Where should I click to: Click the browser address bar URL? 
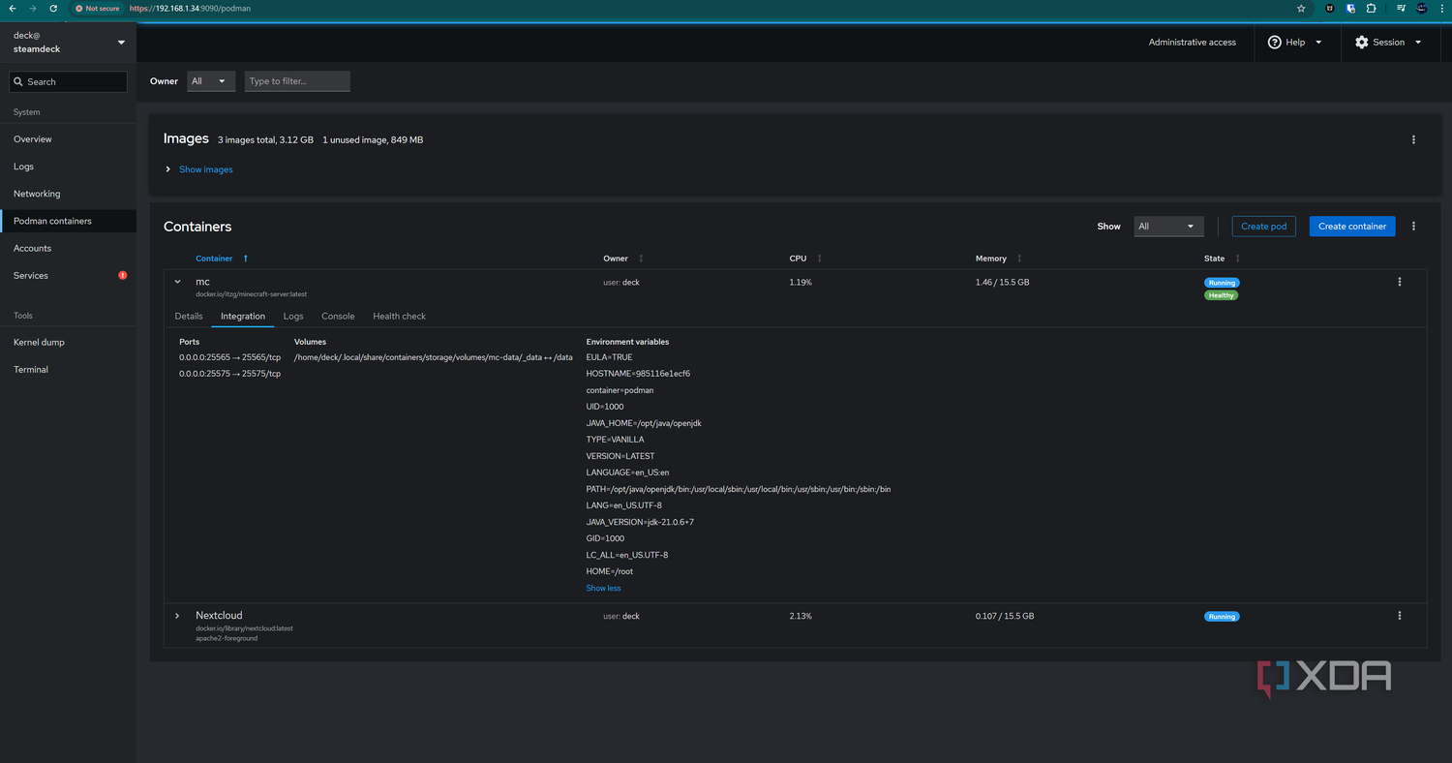point(191,8)
